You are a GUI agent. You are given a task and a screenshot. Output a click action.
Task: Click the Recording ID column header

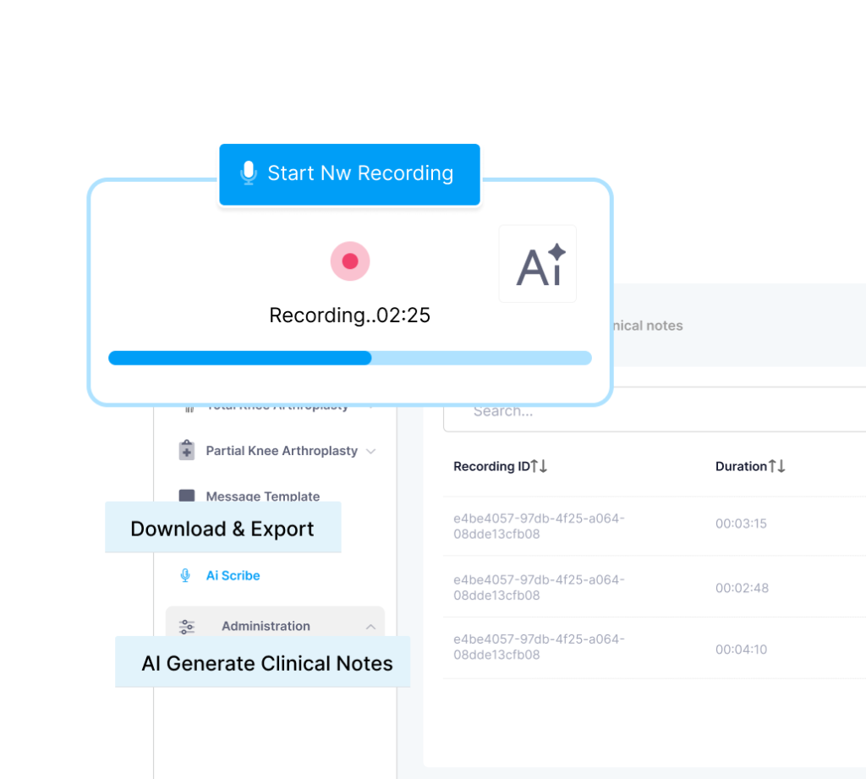[x=491, y=466]
